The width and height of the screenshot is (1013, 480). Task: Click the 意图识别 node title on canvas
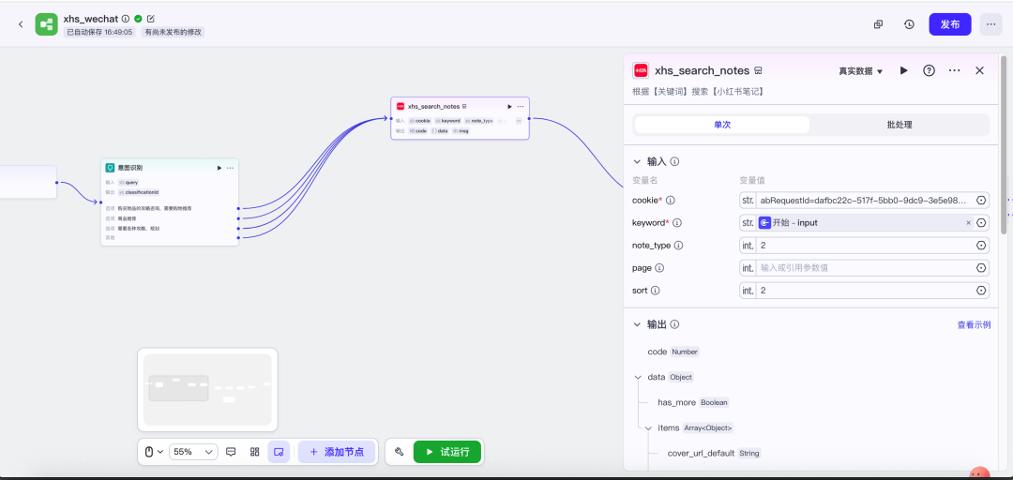[129, 168]
